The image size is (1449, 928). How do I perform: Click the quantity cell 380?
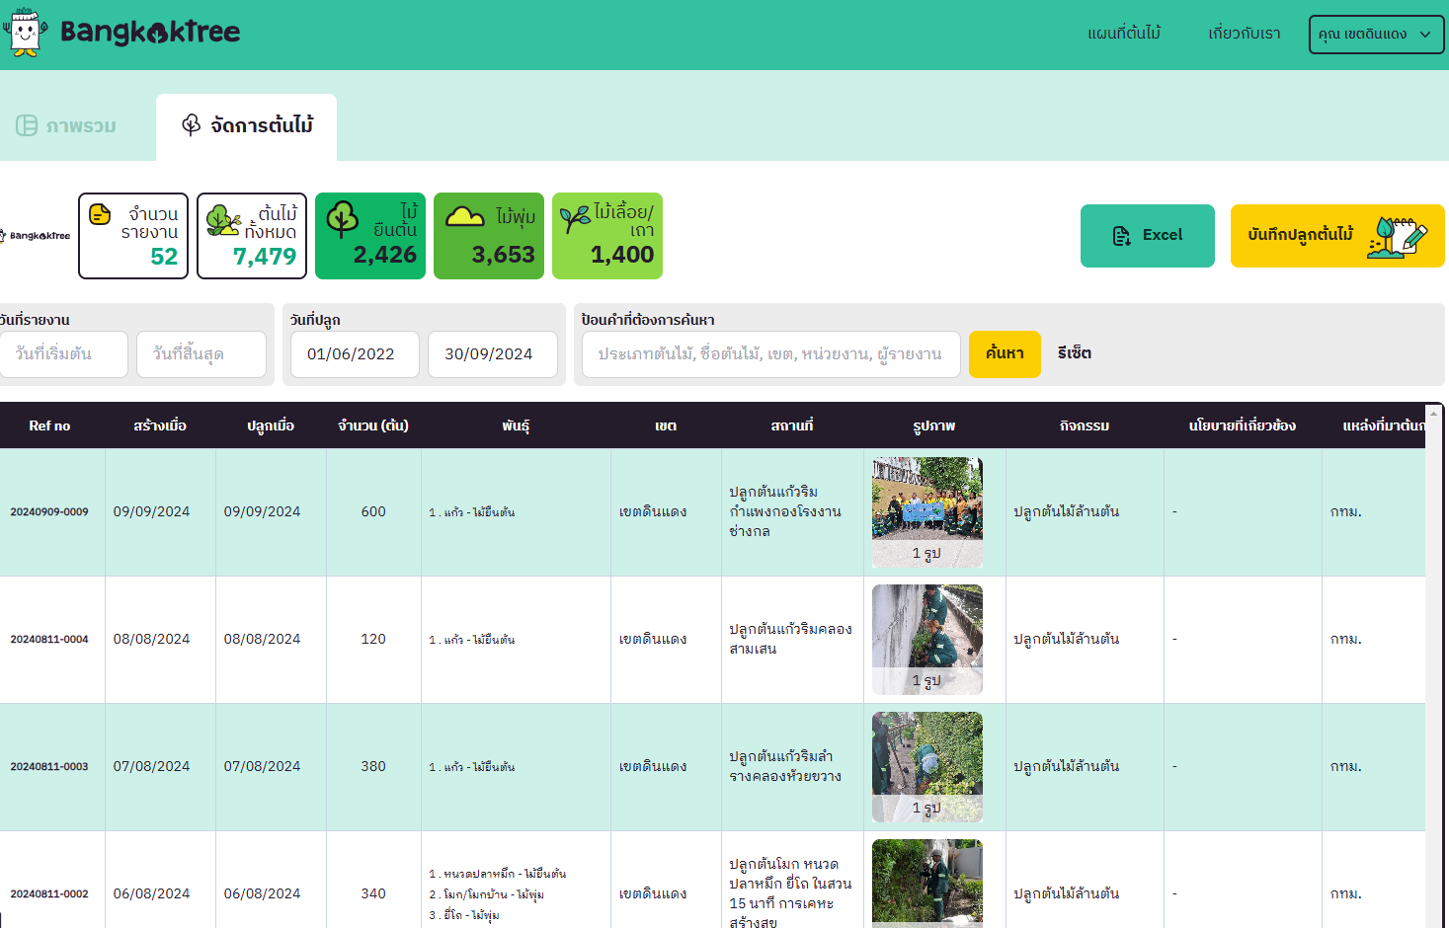point(373,767)
